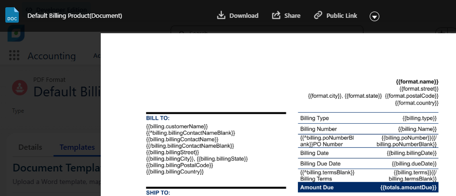Click the Amount Due label
456x196 pixels.
click(317, 187)
